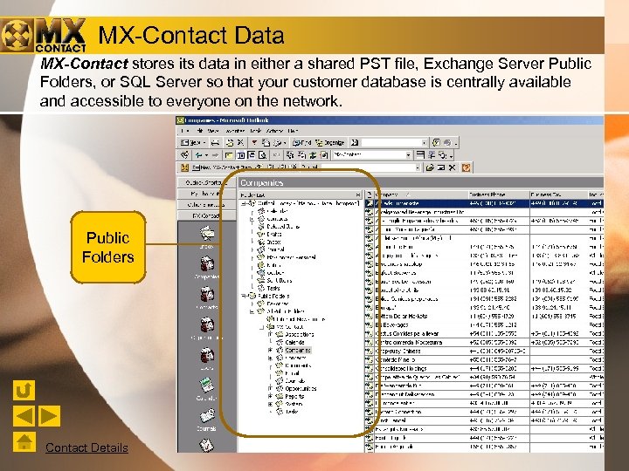The image size is (629, 471).
Task: Open the Back arrow history dropdown
Action: tap(206, 155)
